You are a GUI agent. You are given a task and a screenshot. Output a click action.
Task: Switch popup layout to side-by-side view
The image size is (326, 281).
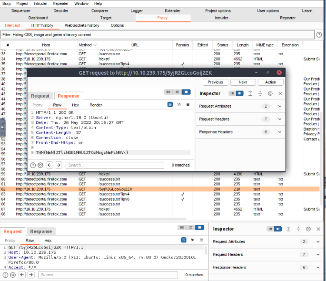[168, 92]
